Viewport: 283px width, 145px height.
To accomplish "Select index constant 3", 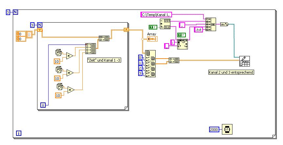I will [140, 73].
